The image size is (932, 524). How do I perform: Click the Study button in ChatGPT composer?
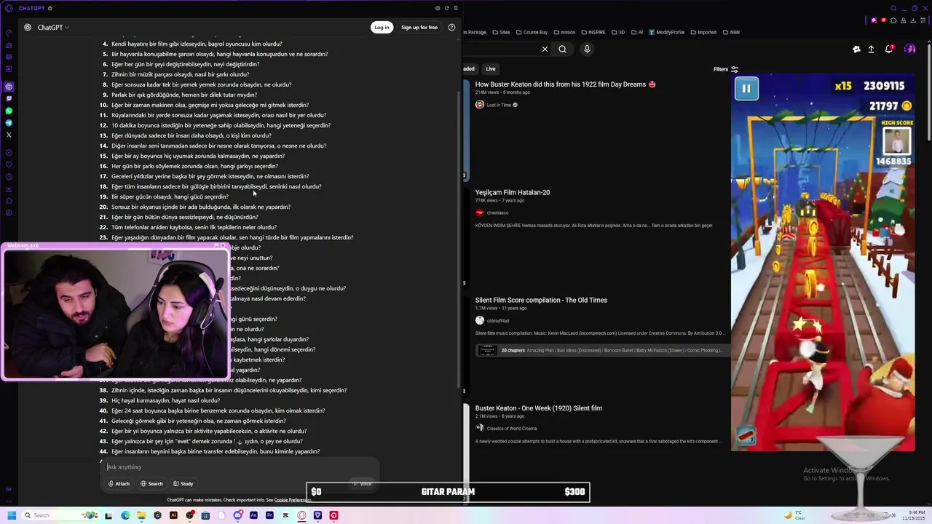[x=183, y=484]
